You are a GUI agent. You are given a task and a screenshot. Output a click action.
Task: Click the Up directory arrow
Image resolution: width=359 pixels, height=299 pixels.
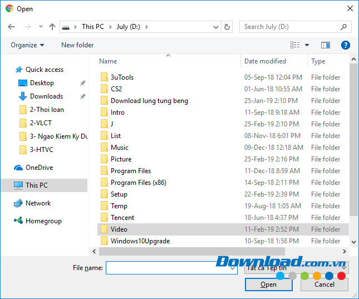52,27
